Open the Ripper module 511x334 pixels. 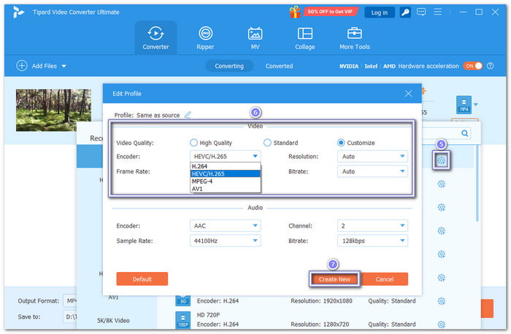click(206, 38)
